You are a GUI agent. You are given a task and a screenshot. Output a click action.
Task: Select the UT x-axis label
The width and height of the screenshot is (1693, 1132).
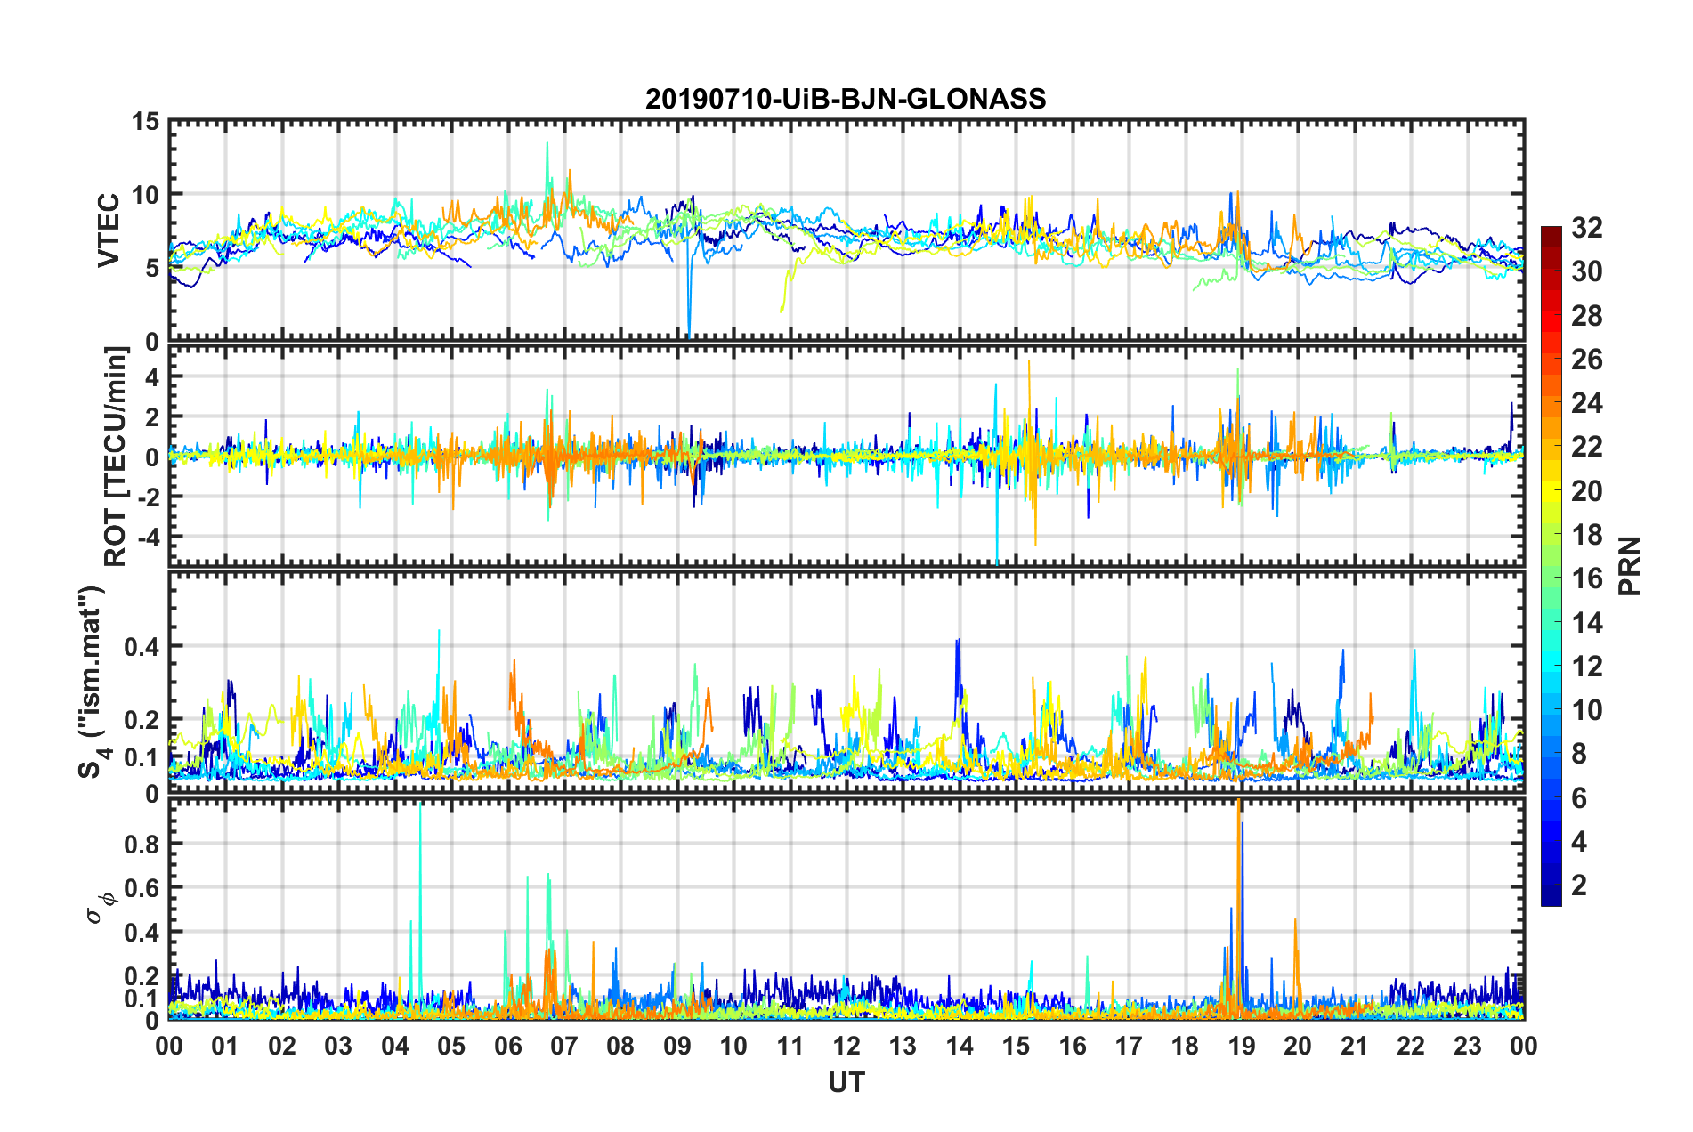coord(846,1082)
